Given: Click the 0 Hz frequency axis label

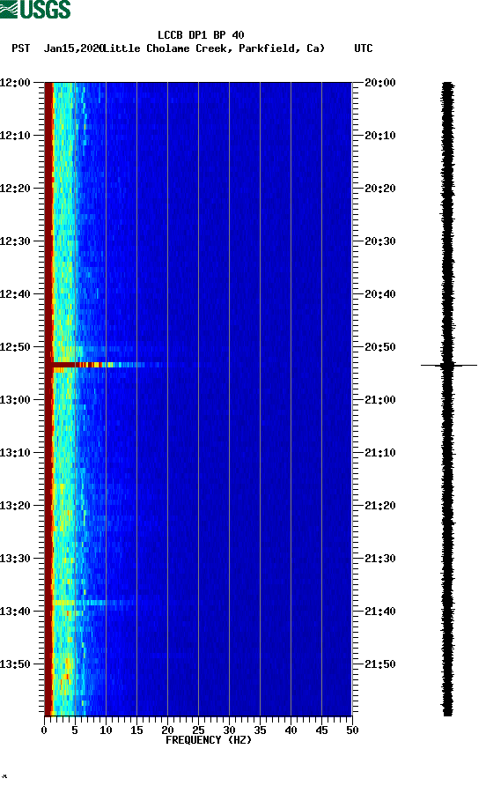Looking at the screenshot, I should [x=44, y=730].
